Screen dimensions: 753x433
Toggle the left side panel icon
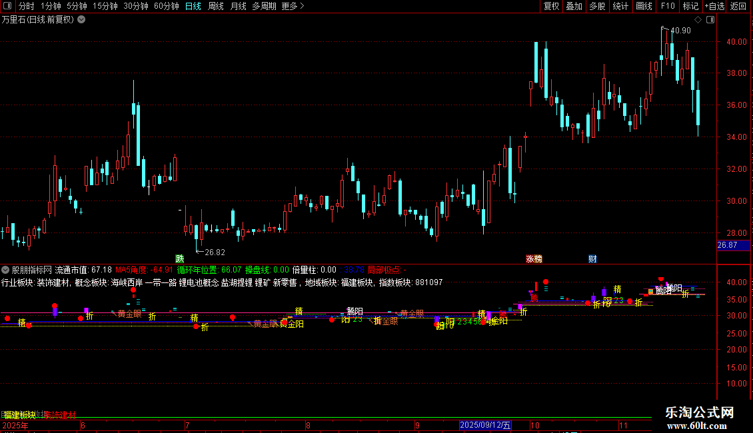coord(7,6)
